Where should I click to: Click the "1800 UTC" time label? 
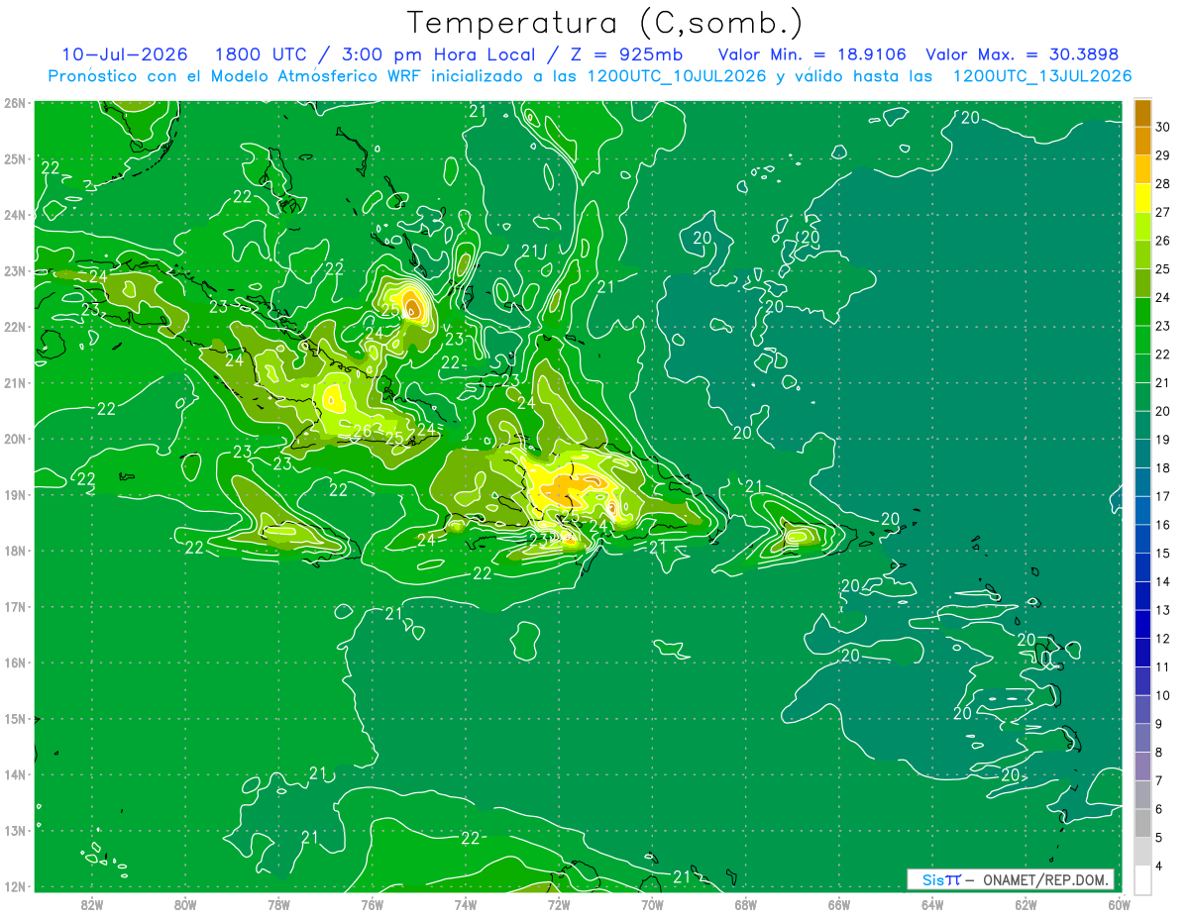260,54
